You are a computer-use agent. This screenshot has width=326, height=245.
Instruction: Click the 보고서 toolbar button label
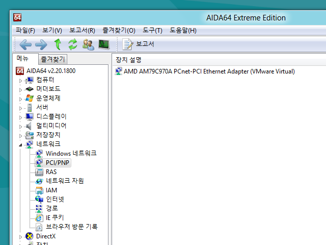[x=145, y=44]
